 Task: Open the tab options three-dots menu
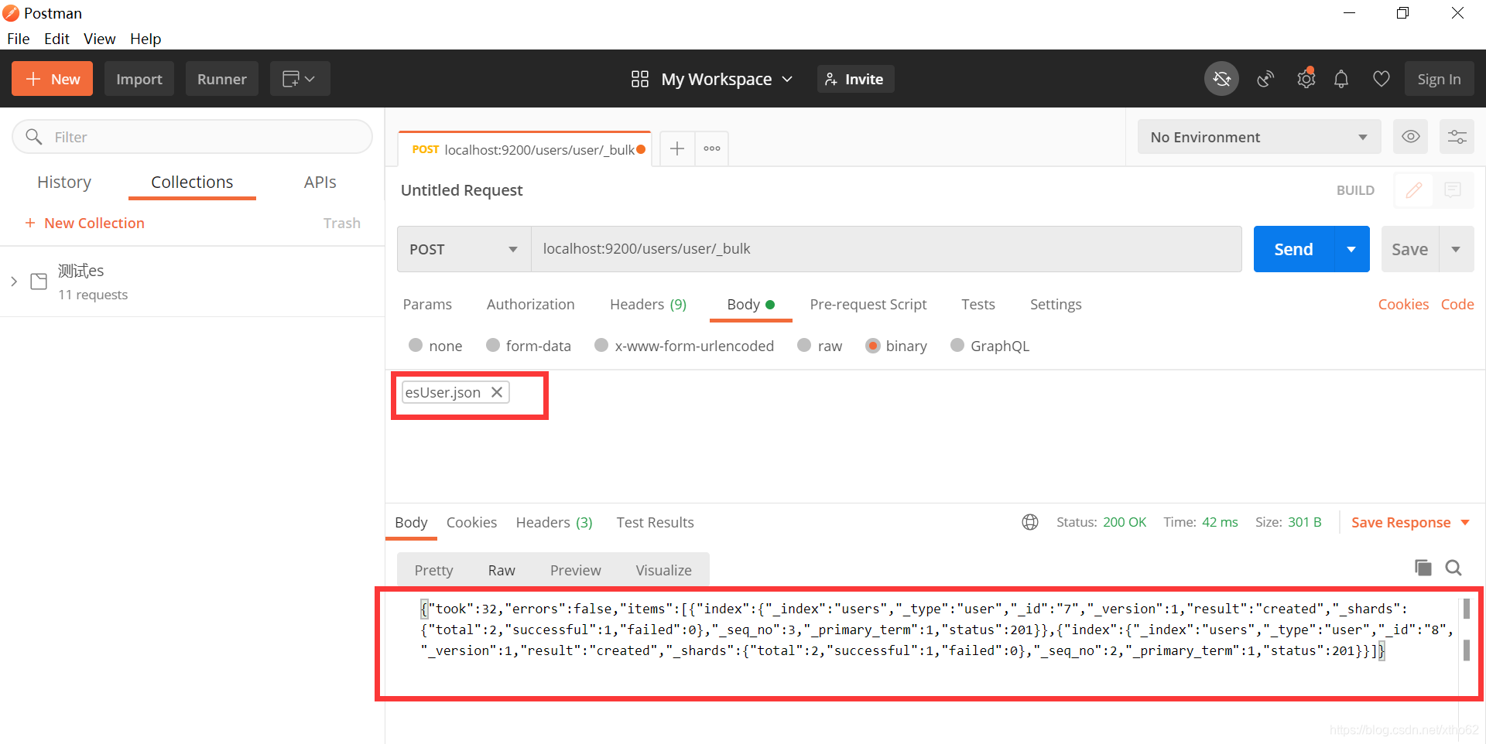(711, 148)
